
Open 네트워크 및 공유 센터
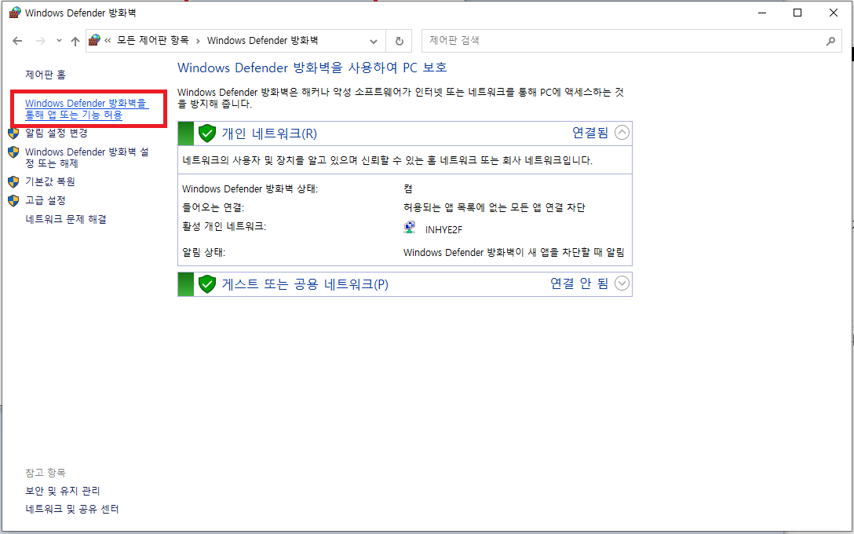coord(71,509)
